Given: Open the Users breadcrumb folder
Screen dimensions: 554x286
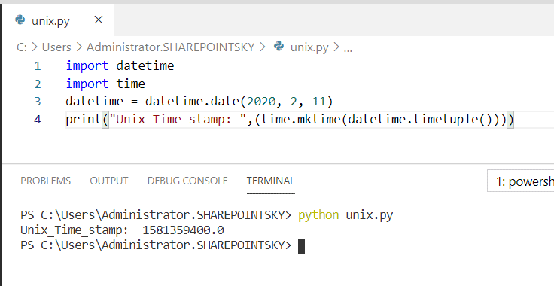Looking at the screenshot, I should pyautogui.click(x=56, y=47).
